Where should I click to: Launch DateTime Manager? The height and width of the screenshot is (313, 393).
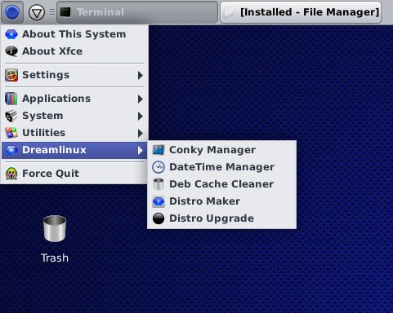click(x=221, y=167)
